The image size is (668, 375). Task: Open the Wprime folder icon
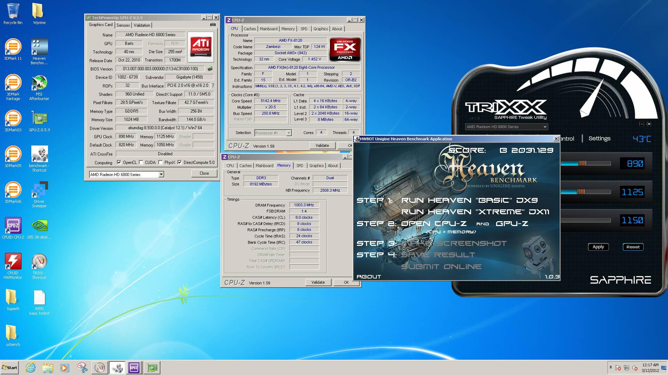39,14
